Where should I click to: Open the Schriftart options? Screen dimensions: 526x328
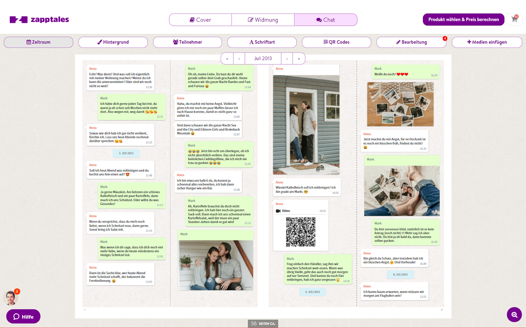(x=262, y=42)
